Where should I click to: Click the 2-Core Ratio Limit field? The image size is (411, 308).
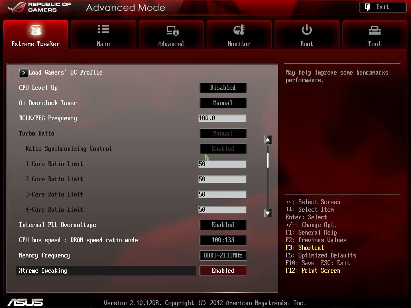pos(222,179)
